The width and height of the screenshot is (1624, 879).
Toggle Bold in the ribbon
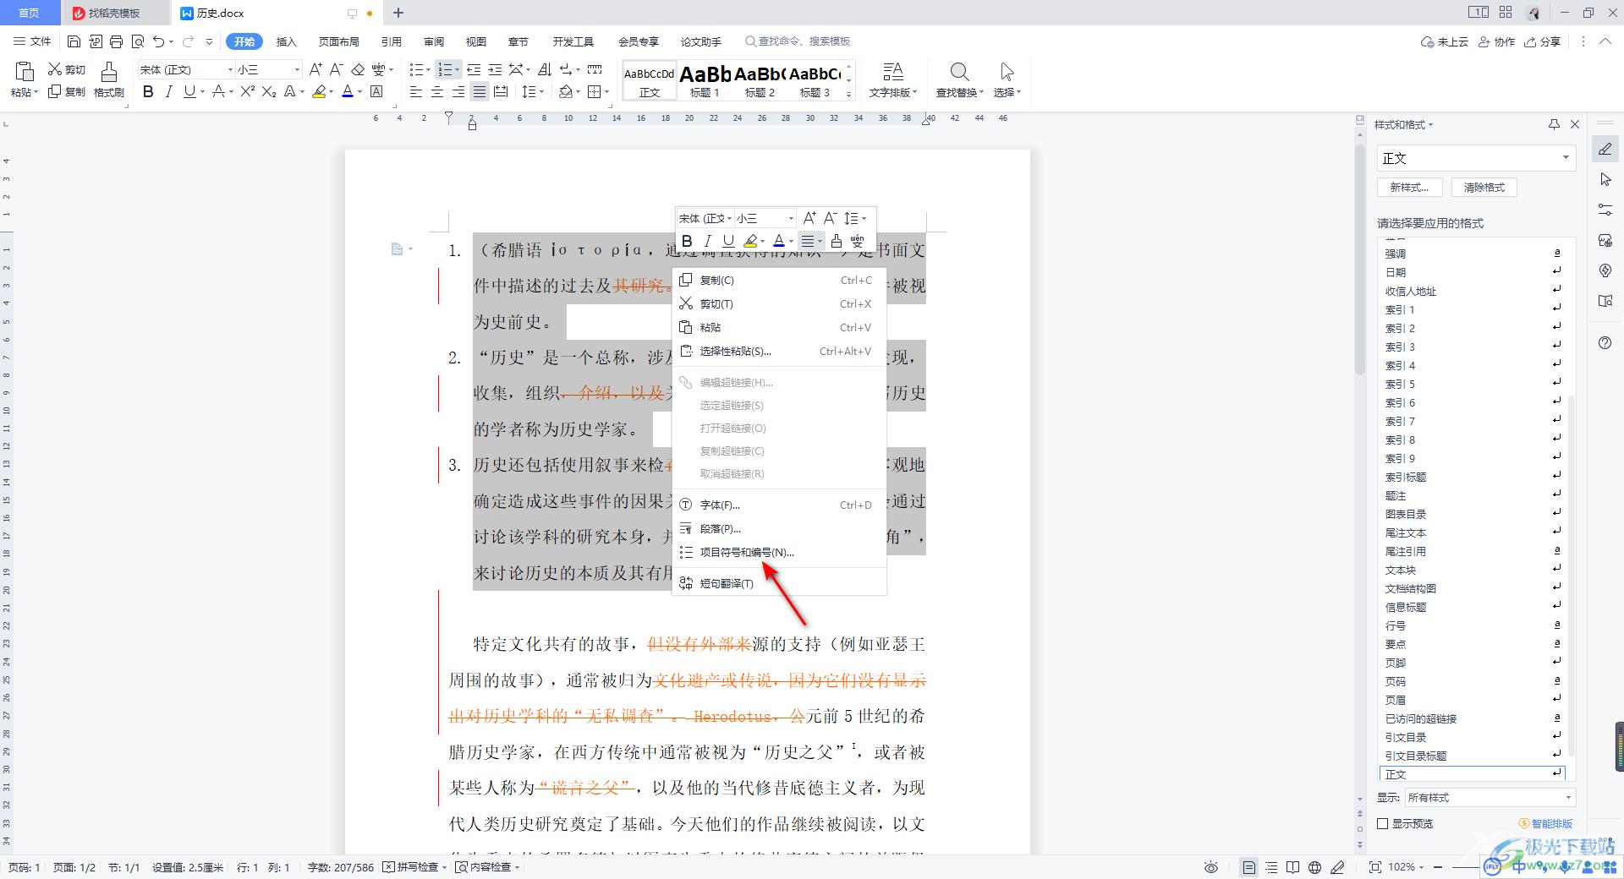click(148, 91)
